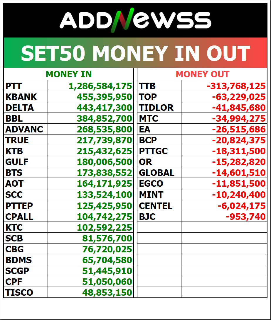Select the MONEY IN column header
The width and height of the screenshot is (271, 320).
pyautogui.click(x=69, y=74)
